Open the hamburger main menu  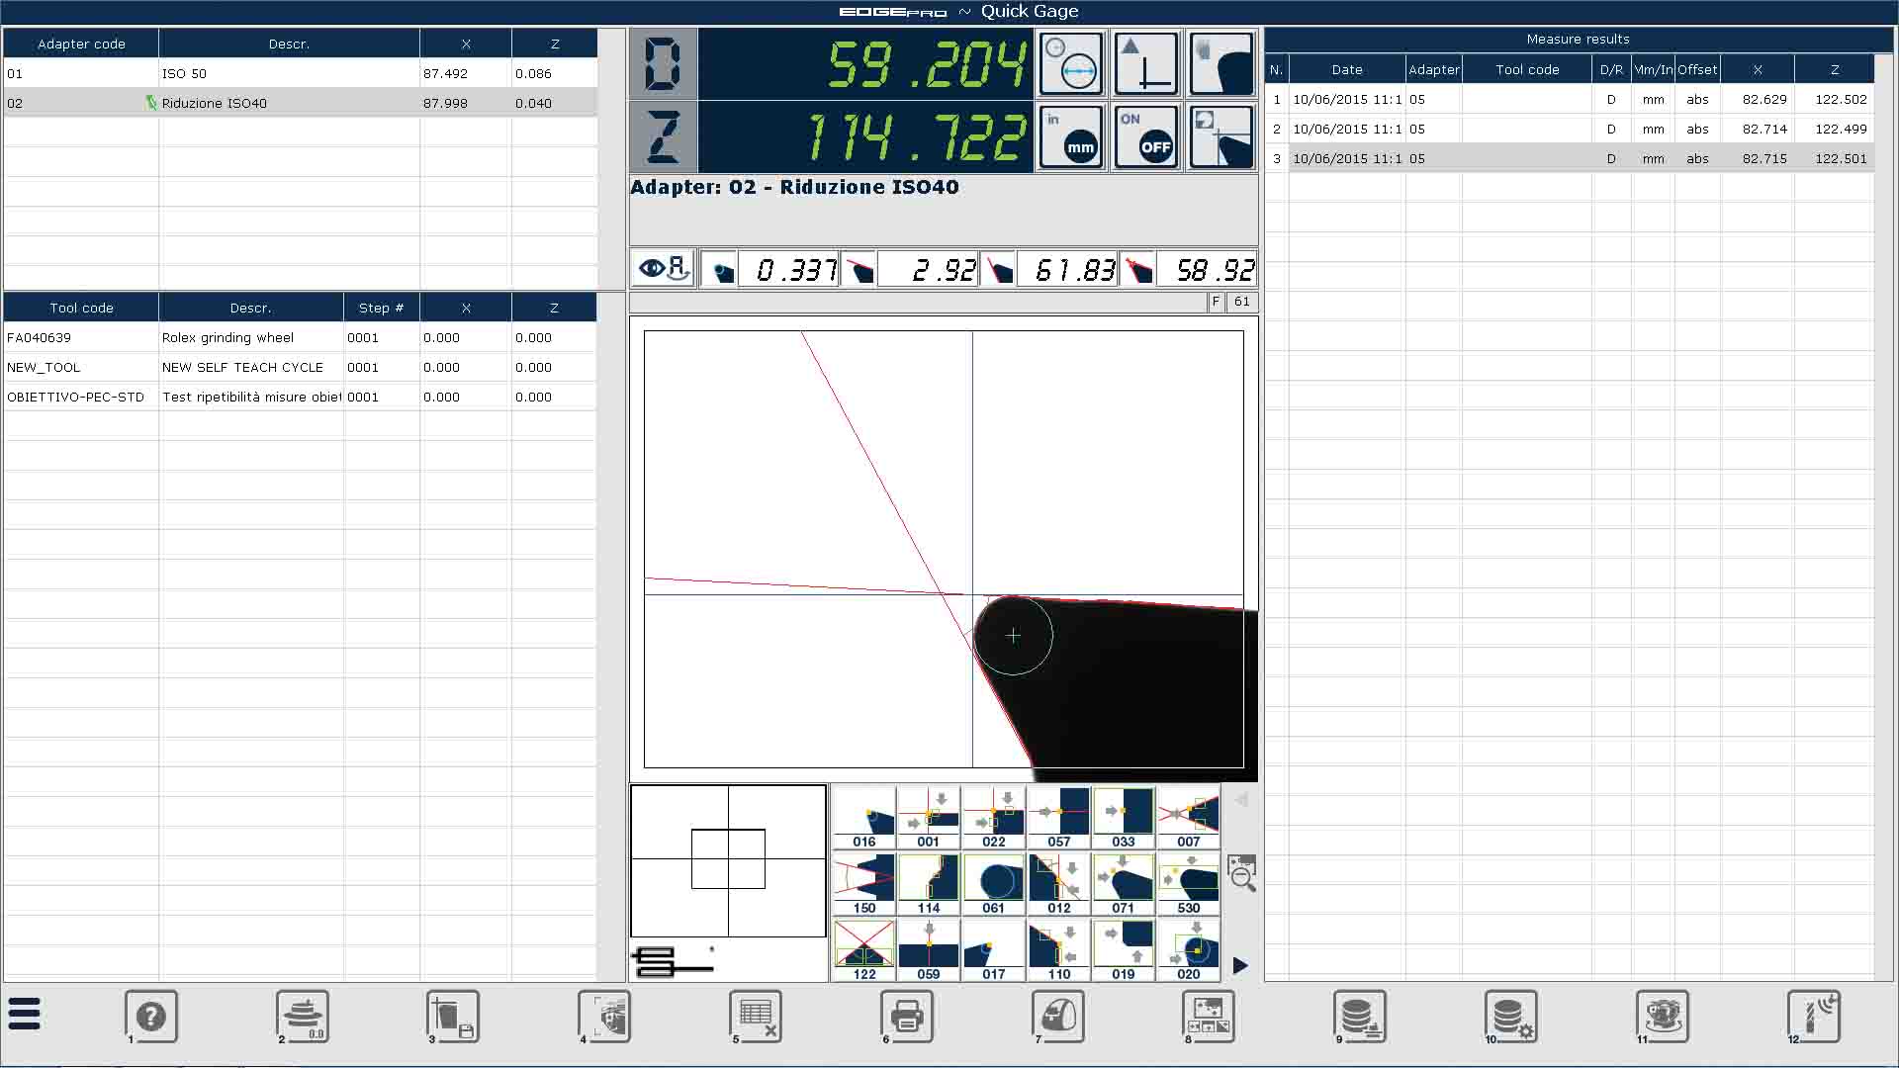tap(25, 1015)
